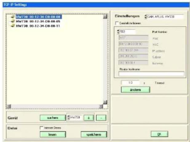Click the Host field
Image resolution: width=190 pixels, height=142 pixels.
(133, 38)
